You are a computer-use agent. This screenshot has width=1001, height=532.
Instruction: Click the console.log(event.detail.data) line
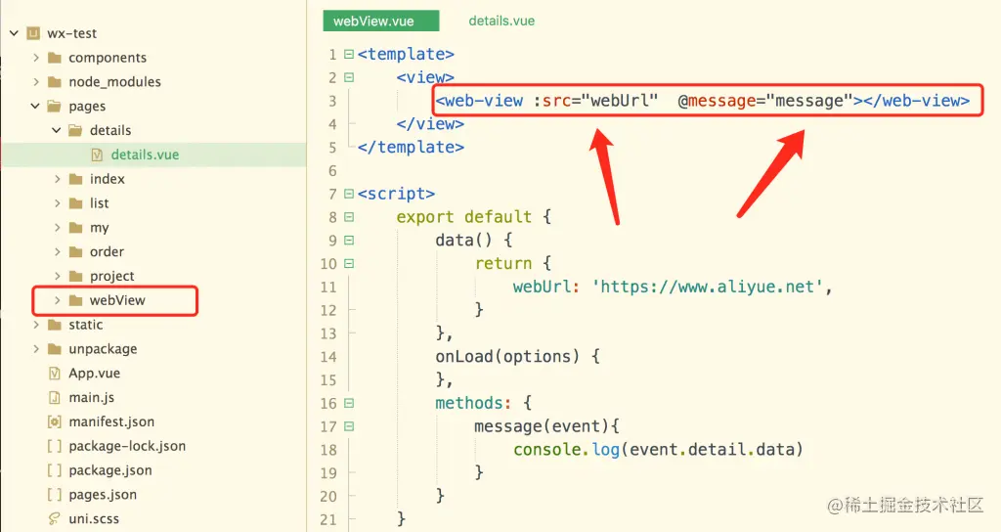click(x=658, y=450)
